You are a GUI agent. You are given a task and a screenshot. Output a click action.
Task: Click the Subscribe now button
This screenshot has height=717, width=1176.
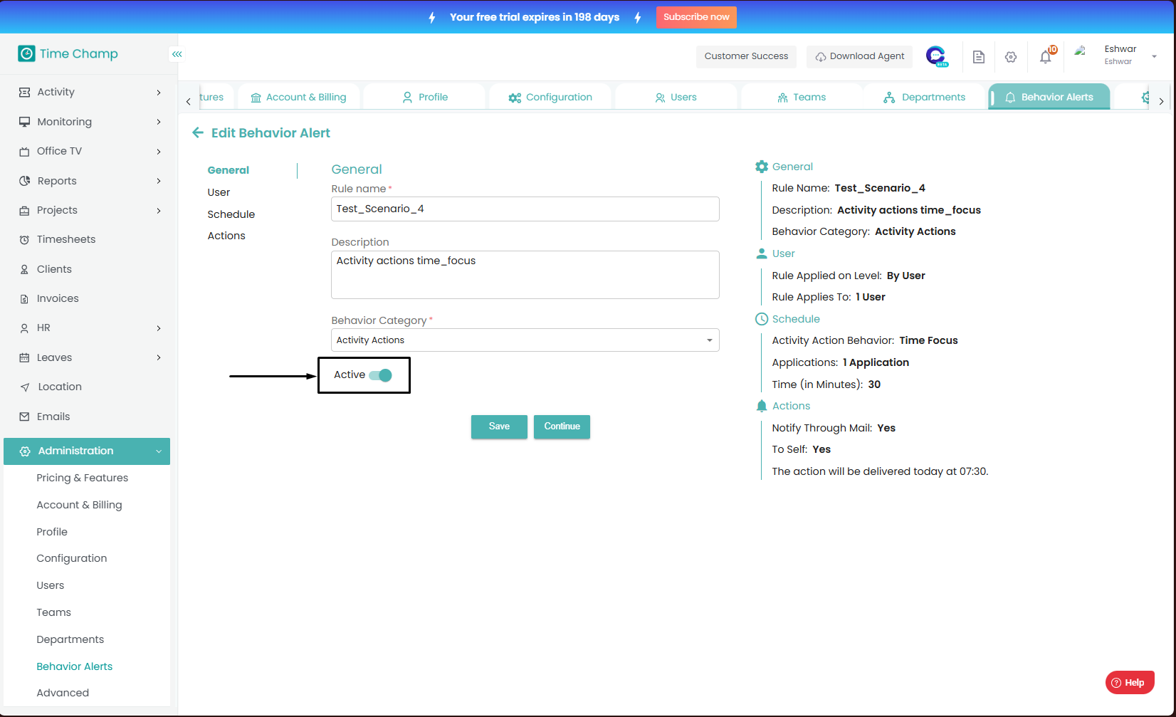696,17
